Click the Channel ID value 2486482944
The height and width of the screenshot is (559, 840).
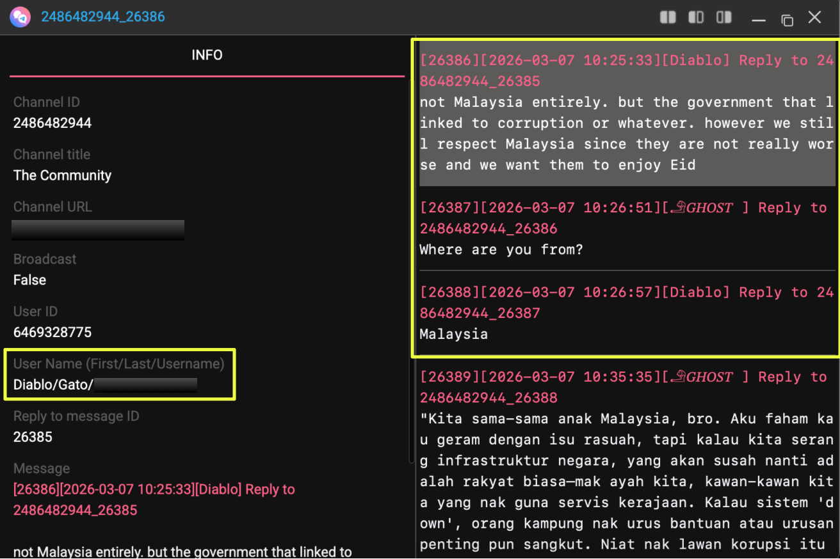click(x=52, y=123)
